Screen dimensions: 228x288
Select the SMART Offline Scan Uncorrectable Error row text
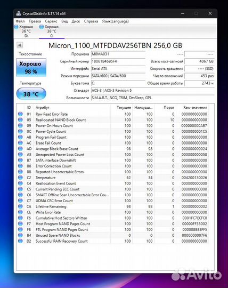click(72, 195)
